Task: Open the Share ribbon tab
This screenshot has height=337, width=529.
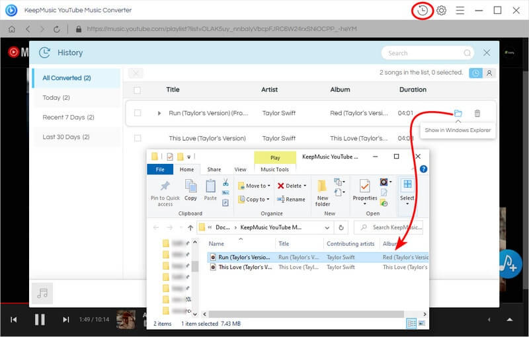Action: coord(214,169)
